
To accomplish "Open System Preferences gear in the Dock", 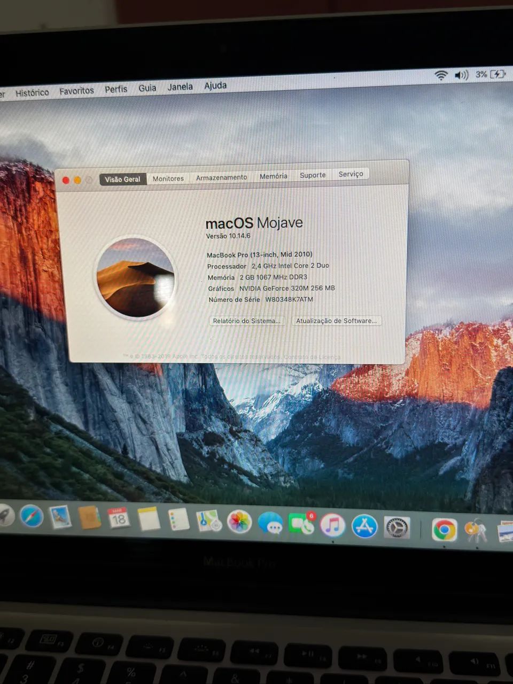I will pyautogui.click(x=397, y=528).
